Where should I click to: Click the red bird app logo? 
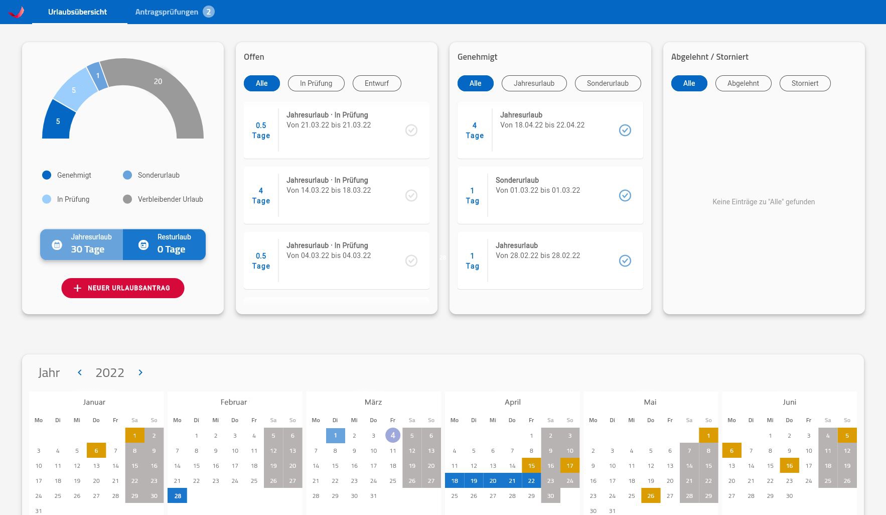coord(17,12)
